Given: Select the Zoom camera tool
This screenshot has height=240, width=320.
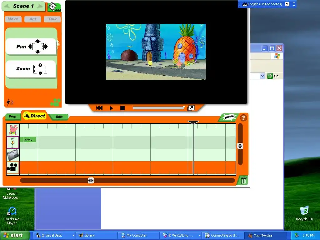Looking at the screenshot, I should pos(31,69).
